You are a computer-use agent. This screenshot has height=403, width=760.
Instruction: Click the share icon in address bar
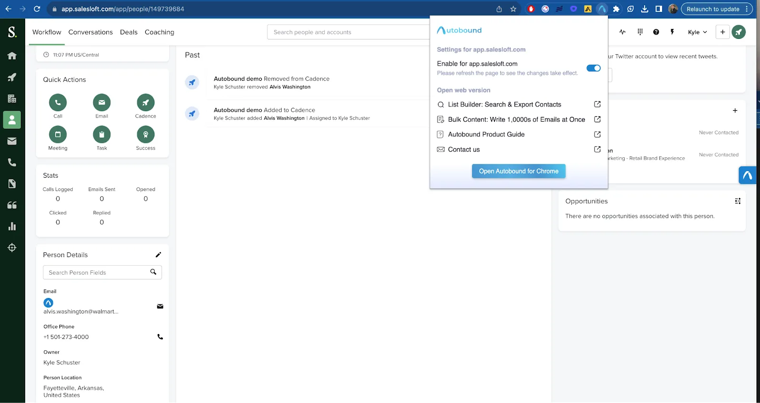click(x=499, y=9)
